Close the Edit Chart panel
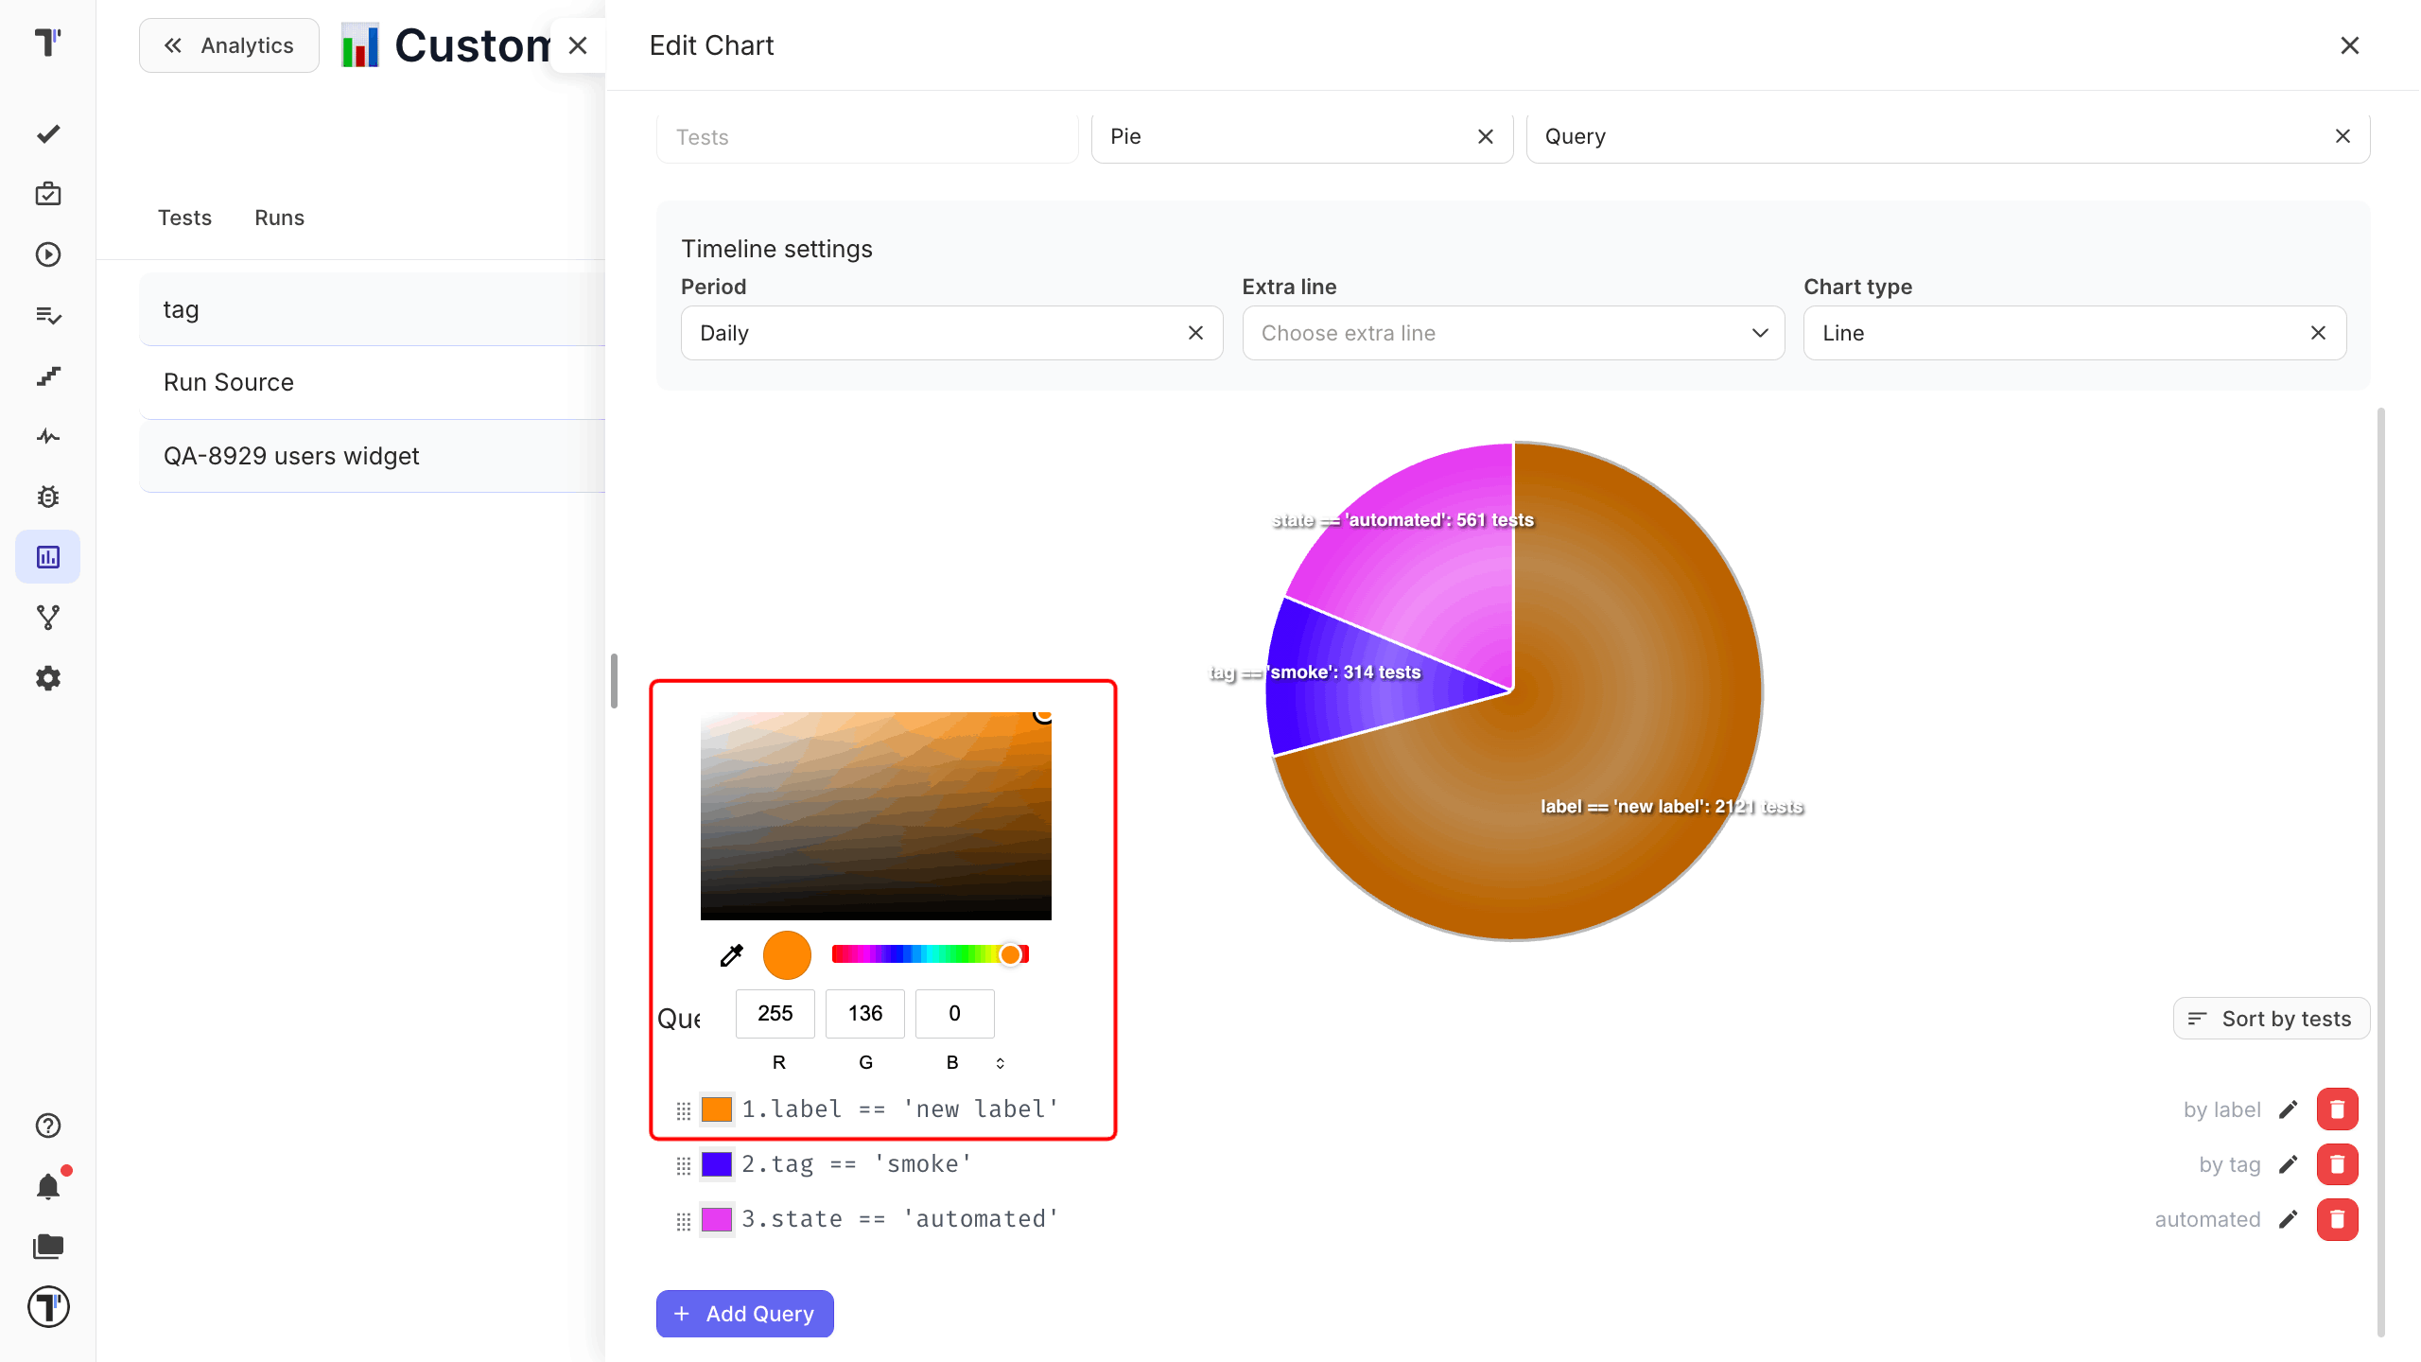 2349,45
